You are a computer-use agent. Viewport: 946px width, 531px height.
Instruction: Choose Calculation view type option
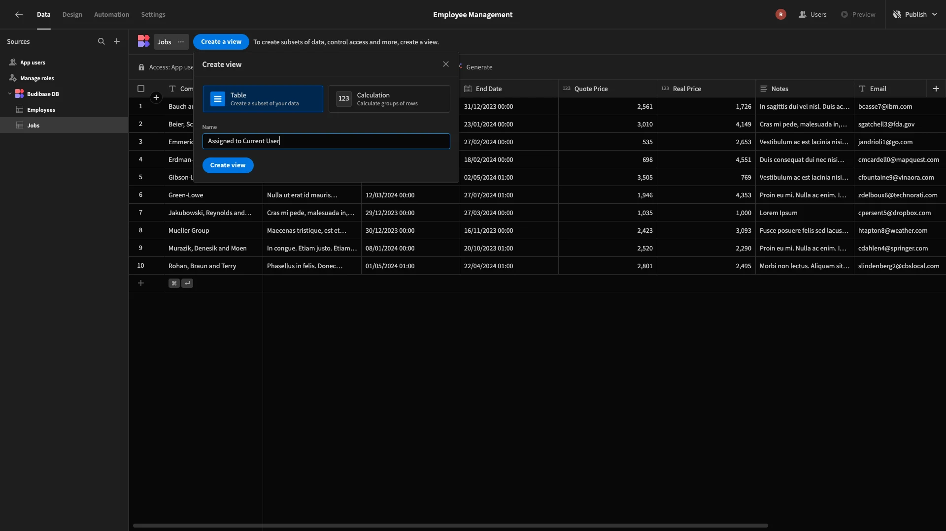[x=389, y=99]
